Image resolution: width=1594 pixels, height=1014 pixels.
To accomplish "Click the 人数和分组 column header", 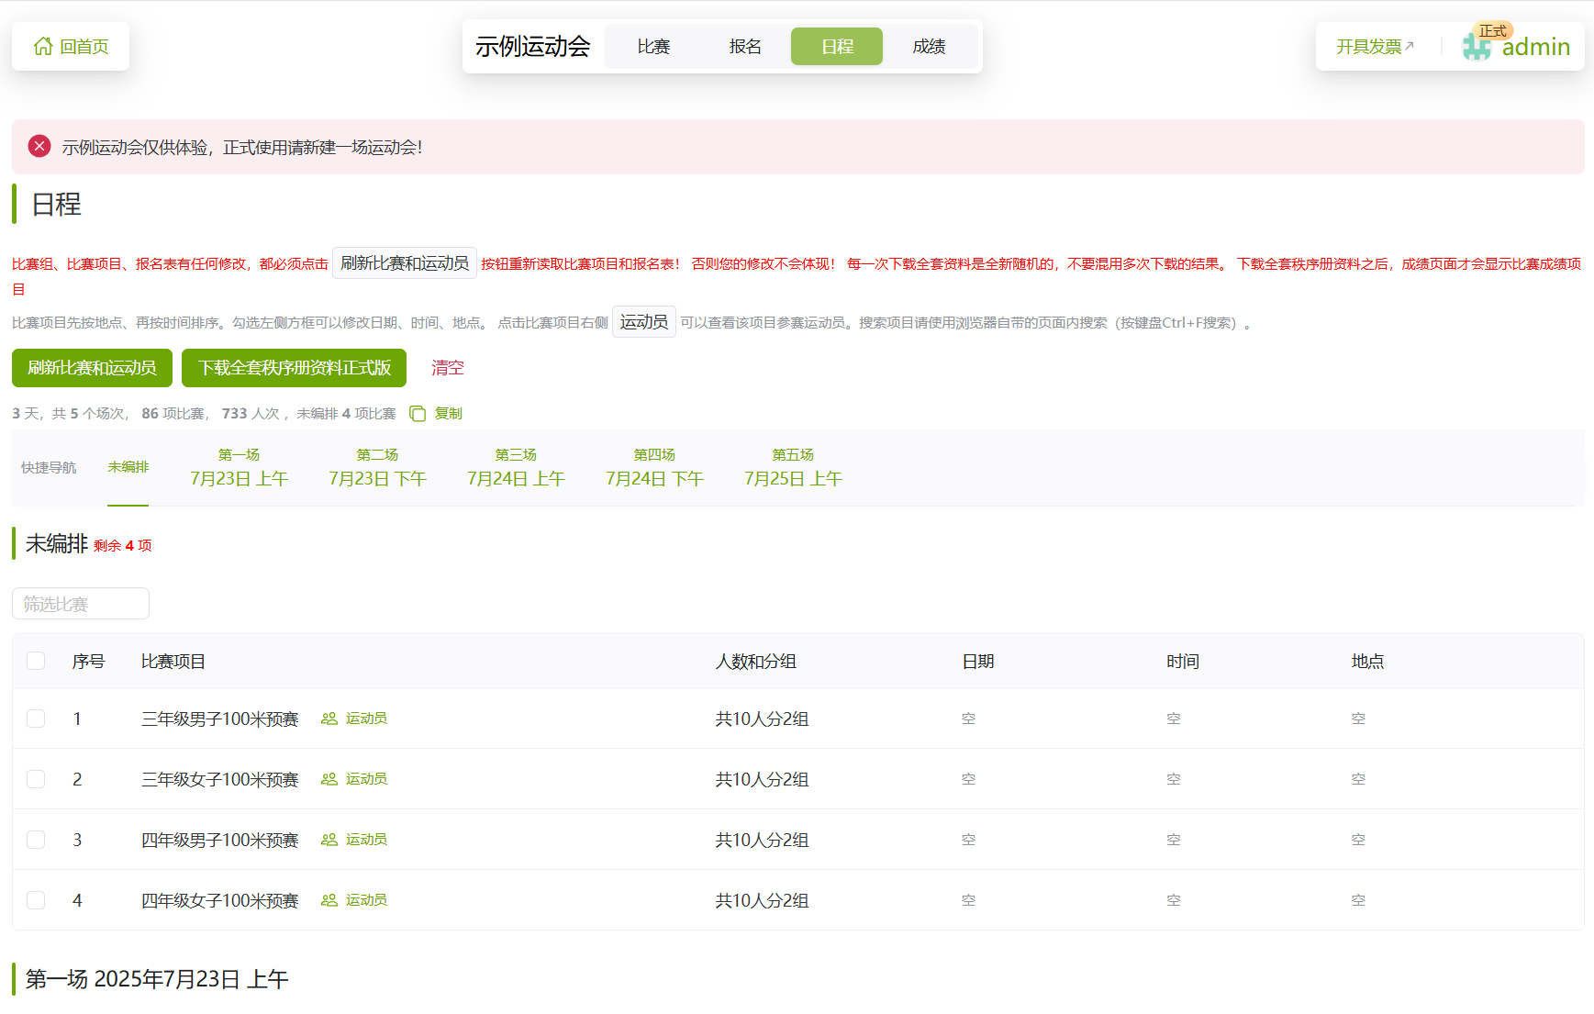I will tap(756, 662).
